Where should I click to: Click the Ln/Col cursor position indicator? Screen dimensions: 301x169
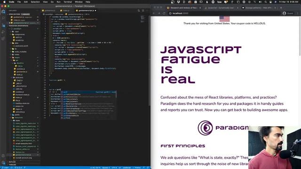pos(95,168)
